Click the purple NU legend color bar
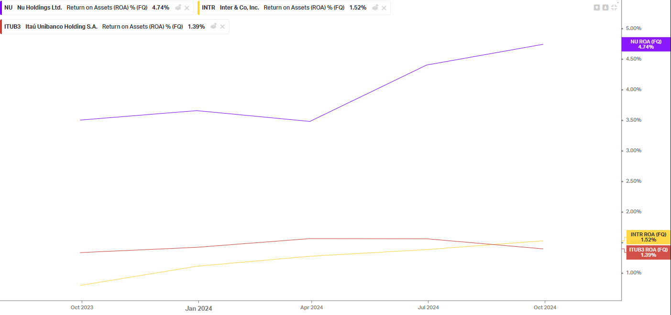The image size is (671, 315). pos(1,8)
